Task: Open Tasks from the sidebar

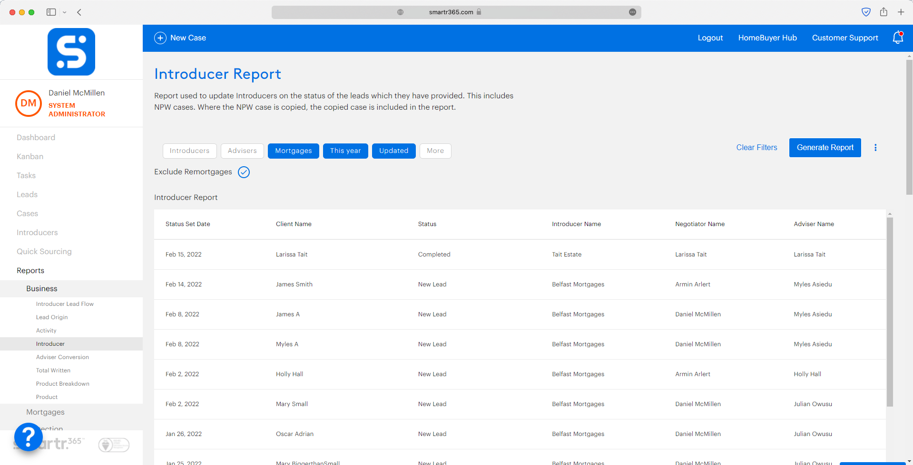Action: 26,176
